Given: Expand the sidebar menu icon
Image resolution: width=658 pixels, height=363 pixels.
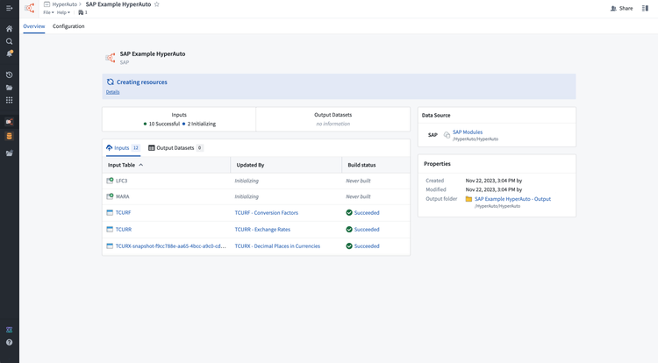Looking at the screenshot, I should (10, 8).
